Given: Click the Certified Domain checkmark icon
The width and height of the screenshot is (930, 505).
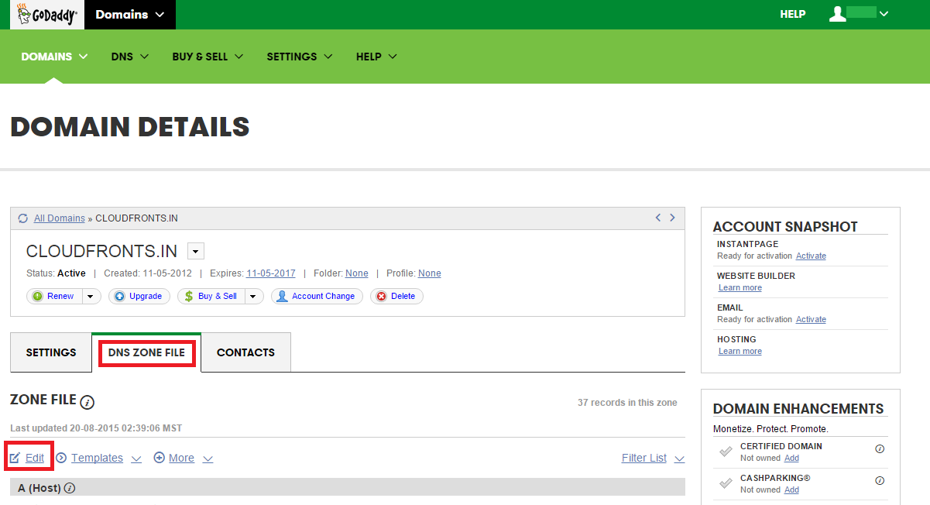Looking at the screenshot, I should pyautogui.click(x=726, y=452).
